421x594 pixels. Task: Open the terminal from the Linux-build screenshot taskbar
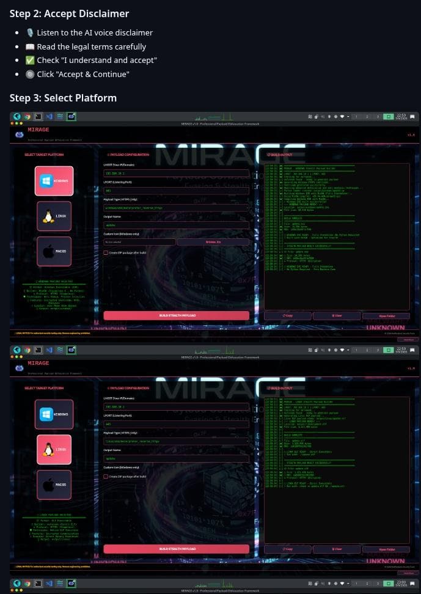pos(38,350)
